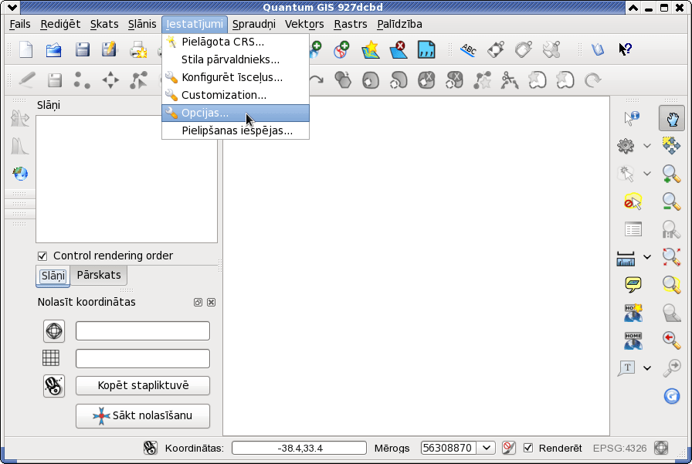Viewport: 692px width, 464px height.
Task: Choose Stila pārvaldnieks... menu entry
Action: coord(236,59)
